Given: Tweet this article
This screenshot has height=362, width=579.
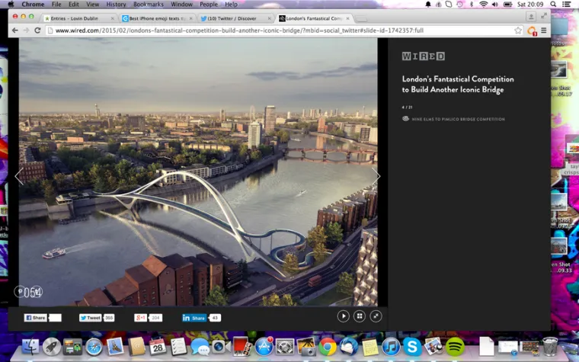Looking at the screenshot, I should tap(91, 318).
